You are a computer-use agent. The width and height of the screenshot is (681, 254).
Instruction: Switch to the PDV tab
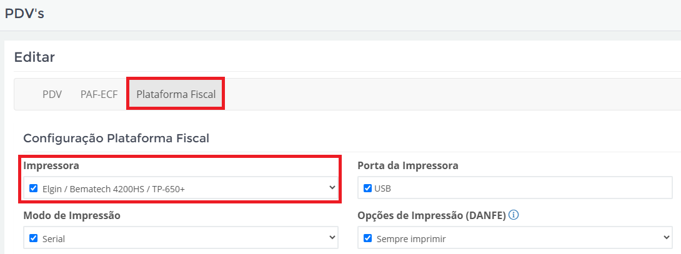coord(52,94)
